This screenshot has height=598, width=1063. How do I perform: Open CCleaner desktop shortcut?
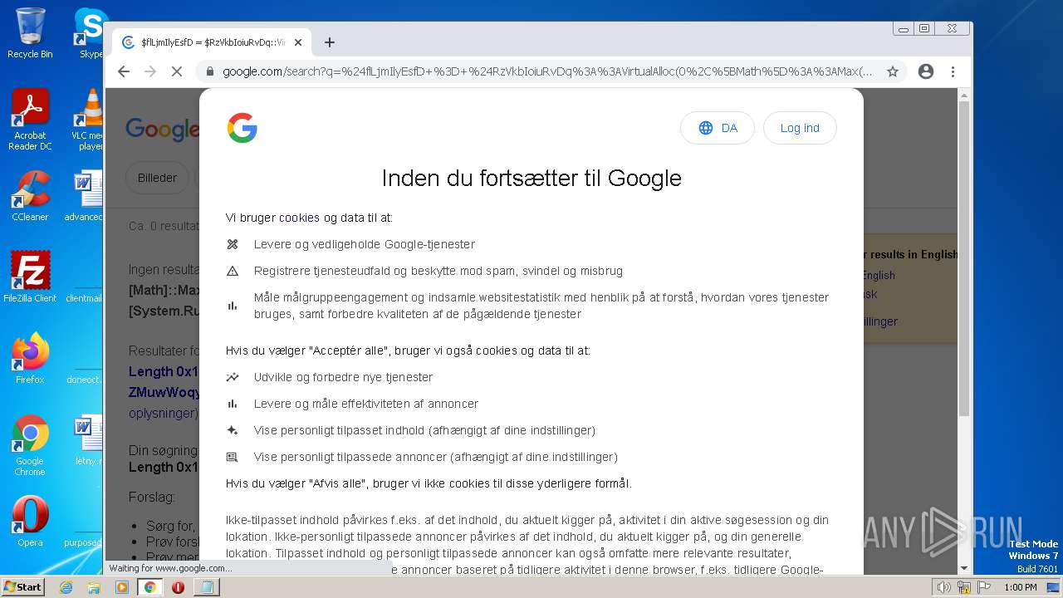[x=30, y=196]
